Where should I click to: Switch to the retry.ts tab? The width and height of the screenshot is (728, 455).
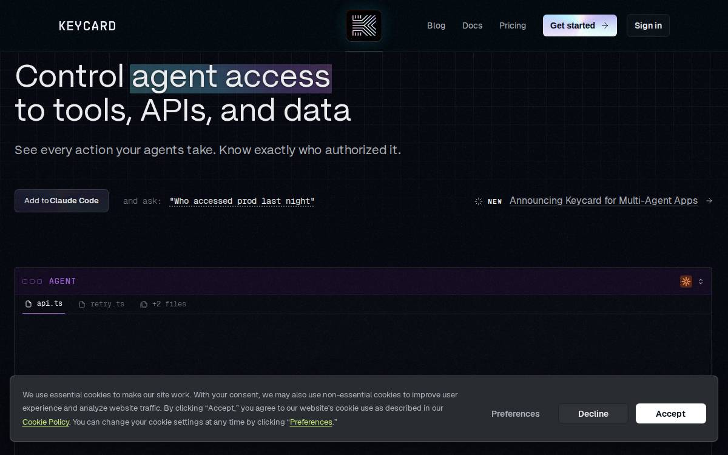click(x=101, y=304)
